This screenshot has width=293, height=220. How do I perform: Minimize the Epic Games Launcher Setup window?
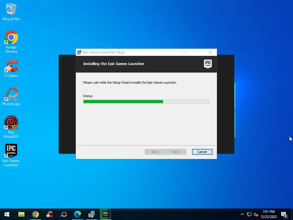[x=184, y=52]
